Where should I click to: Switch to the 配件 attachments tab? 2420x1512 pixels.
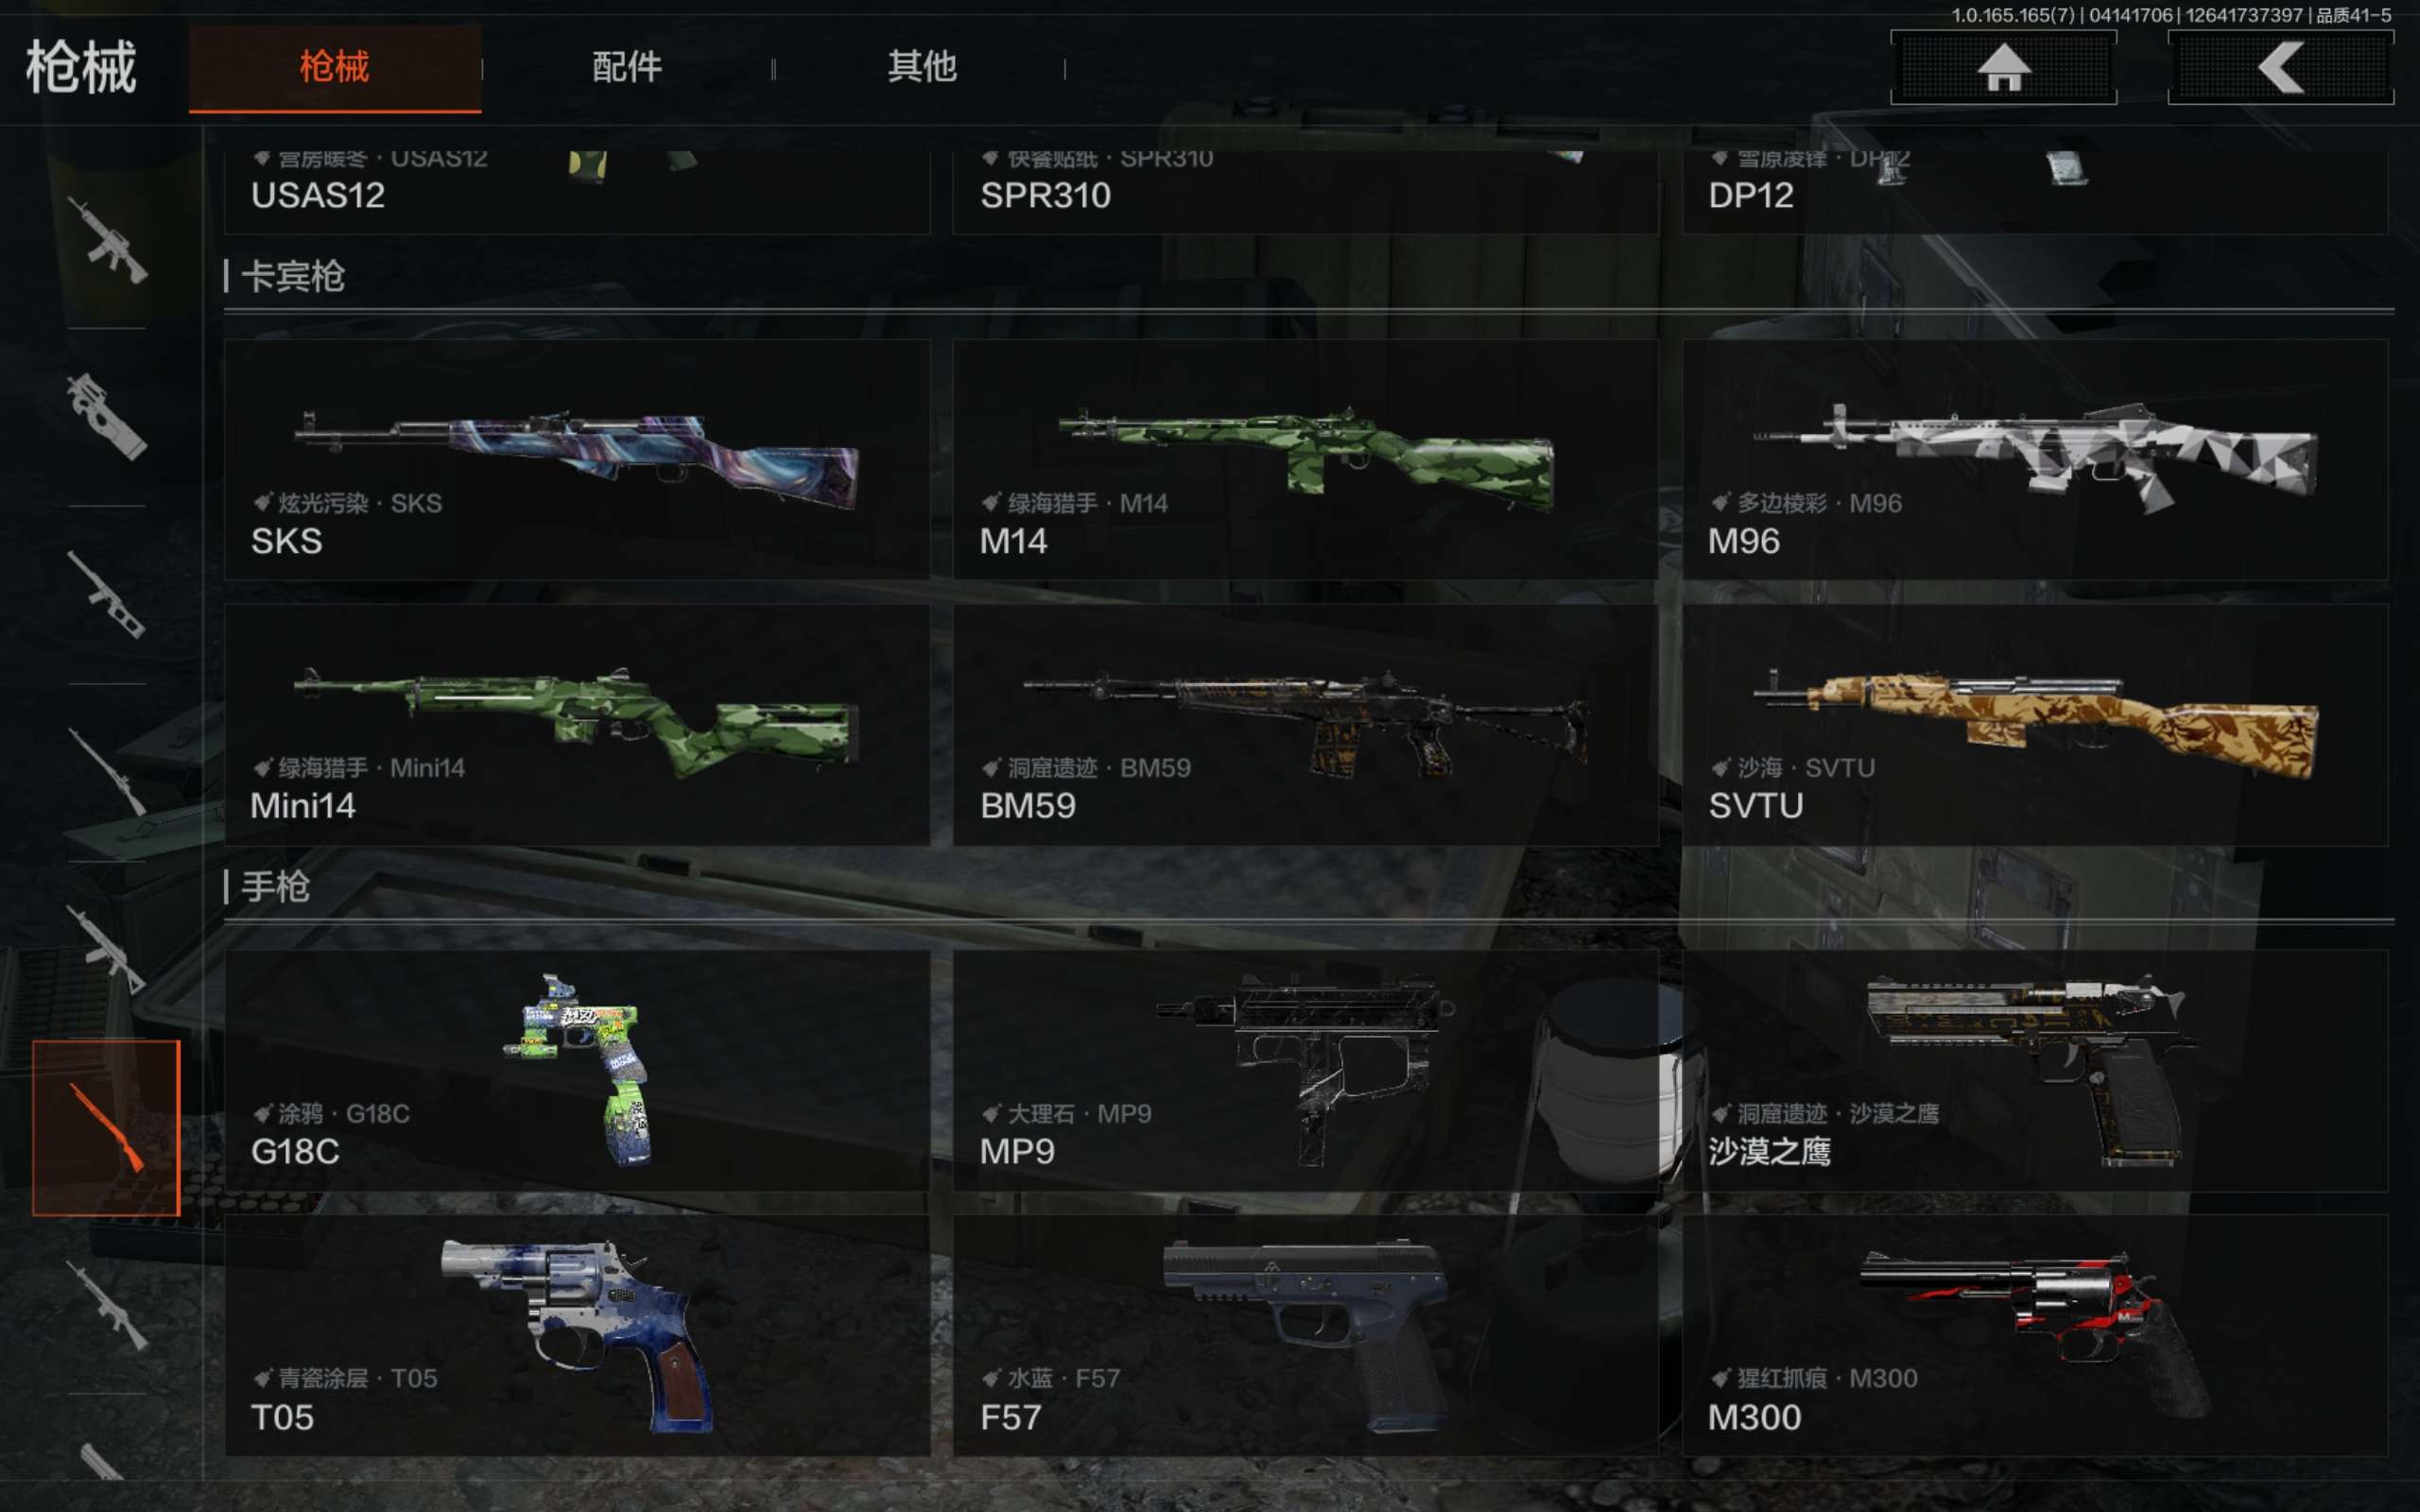(x=627, y=68)
